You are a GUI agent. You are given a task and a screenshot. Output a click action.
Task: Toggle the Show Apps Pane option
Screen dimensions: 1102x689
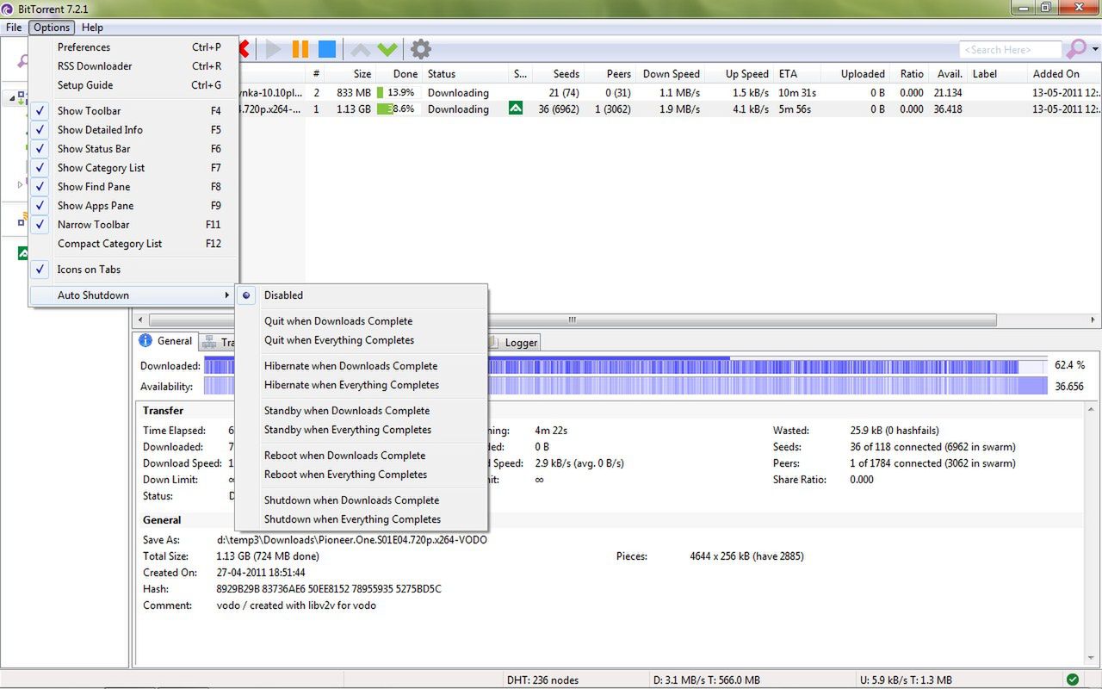click(133, 205)
